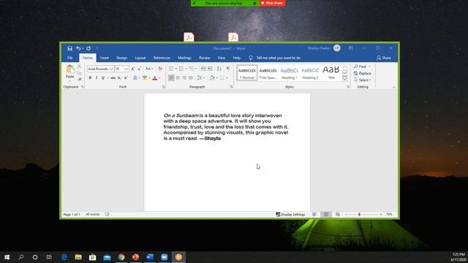The height and width of the screenshot is (263, 468).
Task: Click the zoom slider handle
Action: click(359, 214)
